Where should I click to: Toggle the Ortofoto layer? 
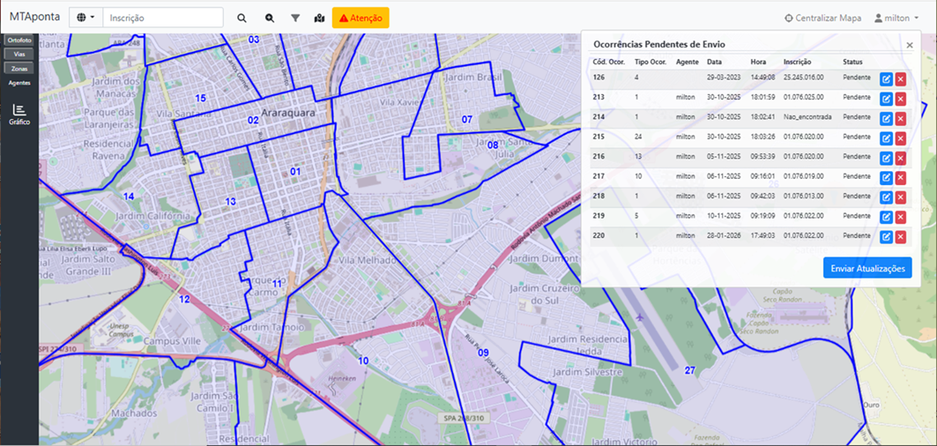(19, 40)
